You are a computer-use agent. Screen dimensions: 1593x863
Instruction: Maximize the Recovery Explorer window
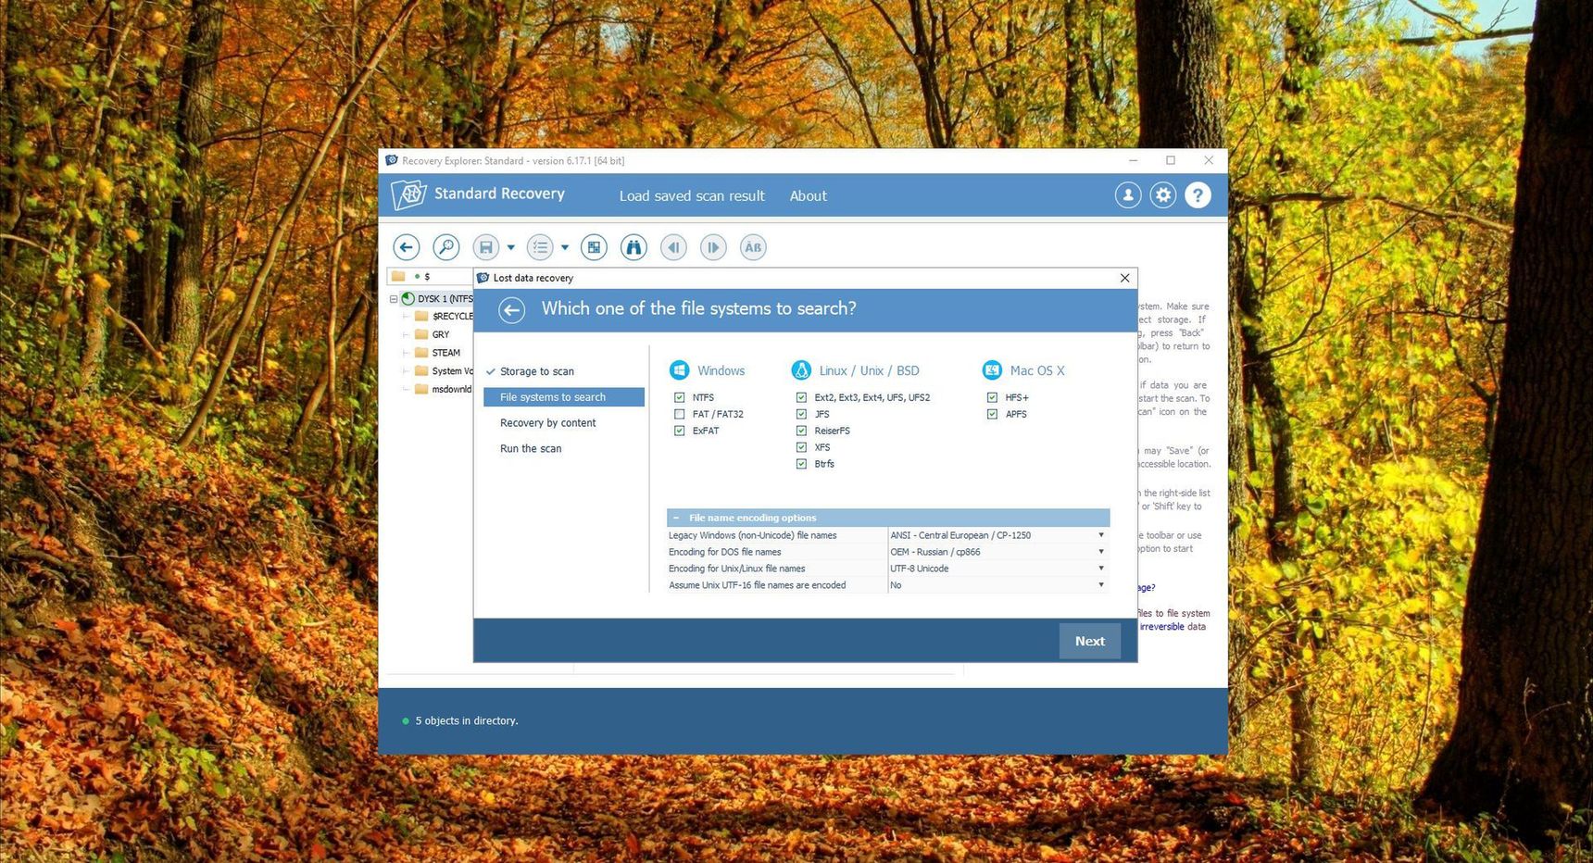click(x=1171, y=160)
